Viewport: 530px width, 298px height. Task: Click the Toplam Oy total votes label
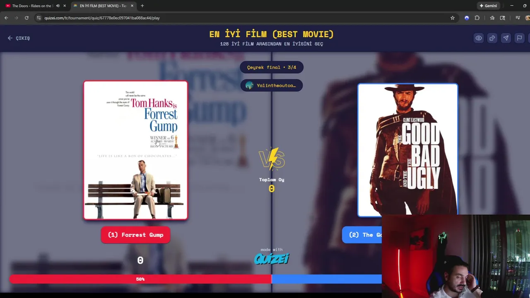[x=272, y=180]
